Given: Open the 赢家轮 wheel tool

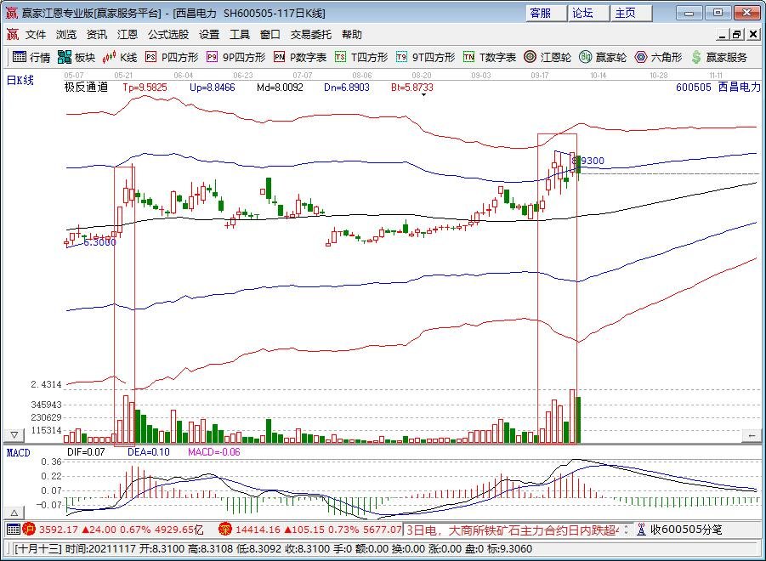Looking at the screenshot, I should pos(602,57).
